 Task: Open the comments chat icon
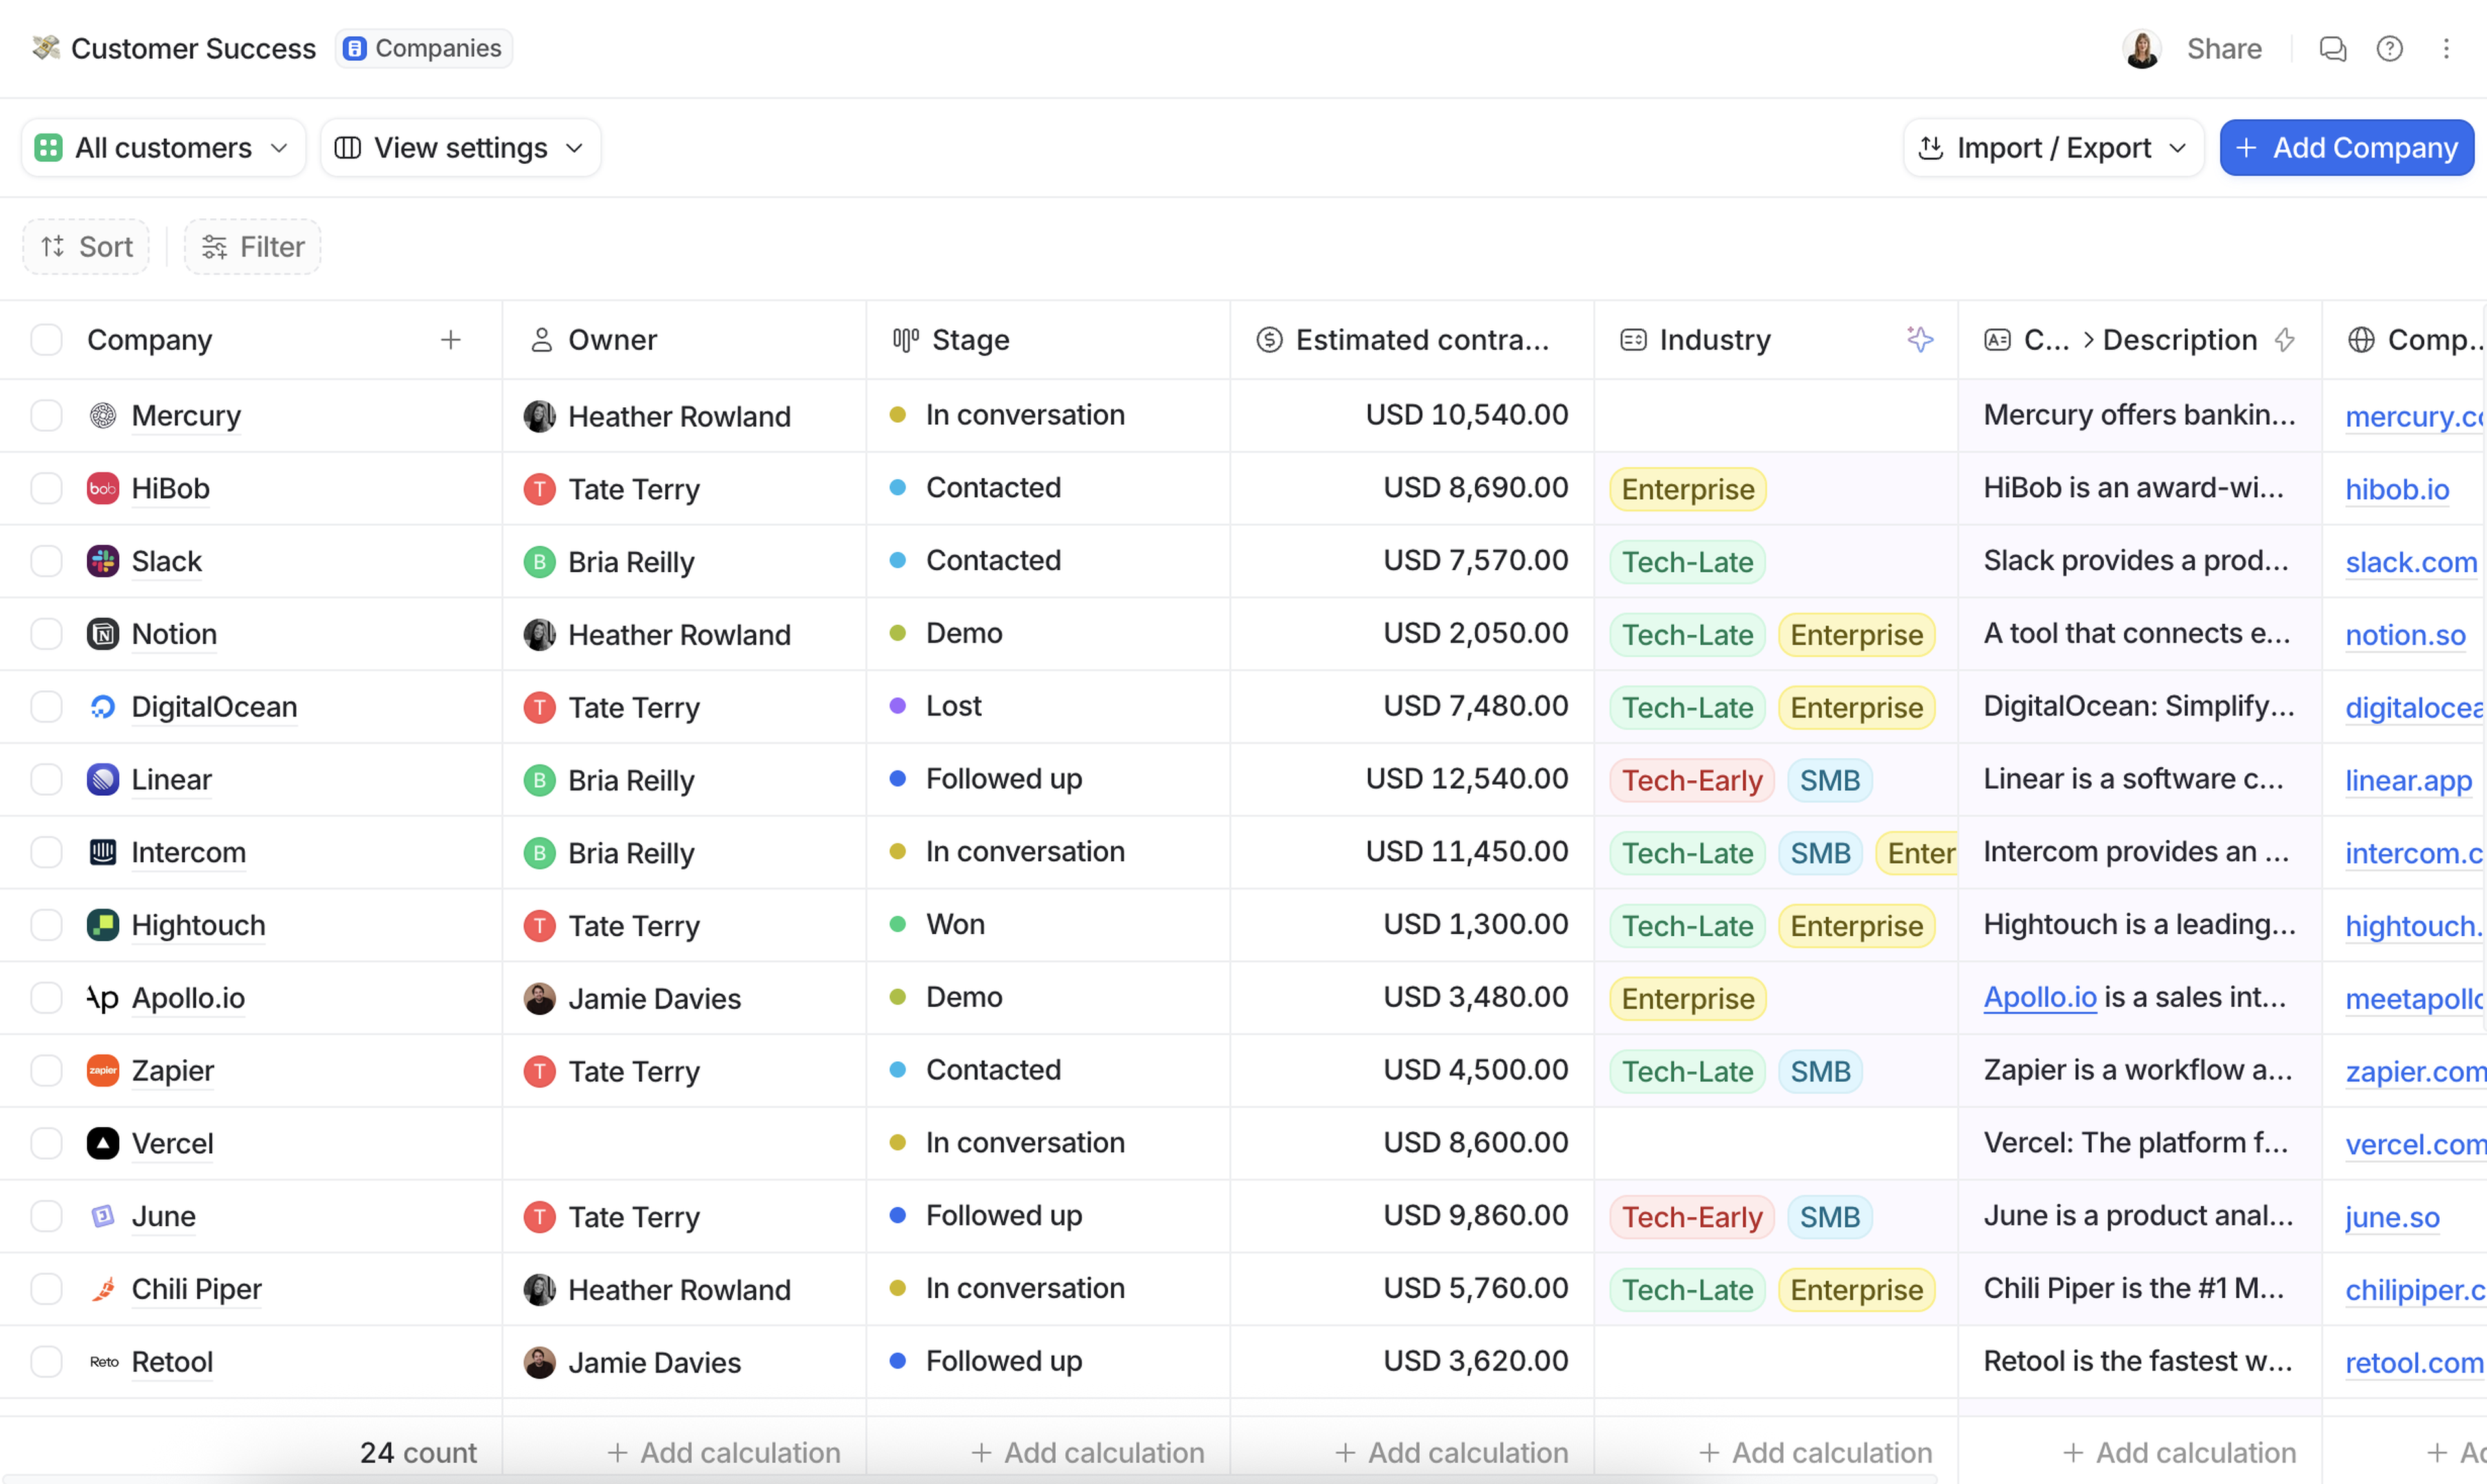pos(2332,48)
